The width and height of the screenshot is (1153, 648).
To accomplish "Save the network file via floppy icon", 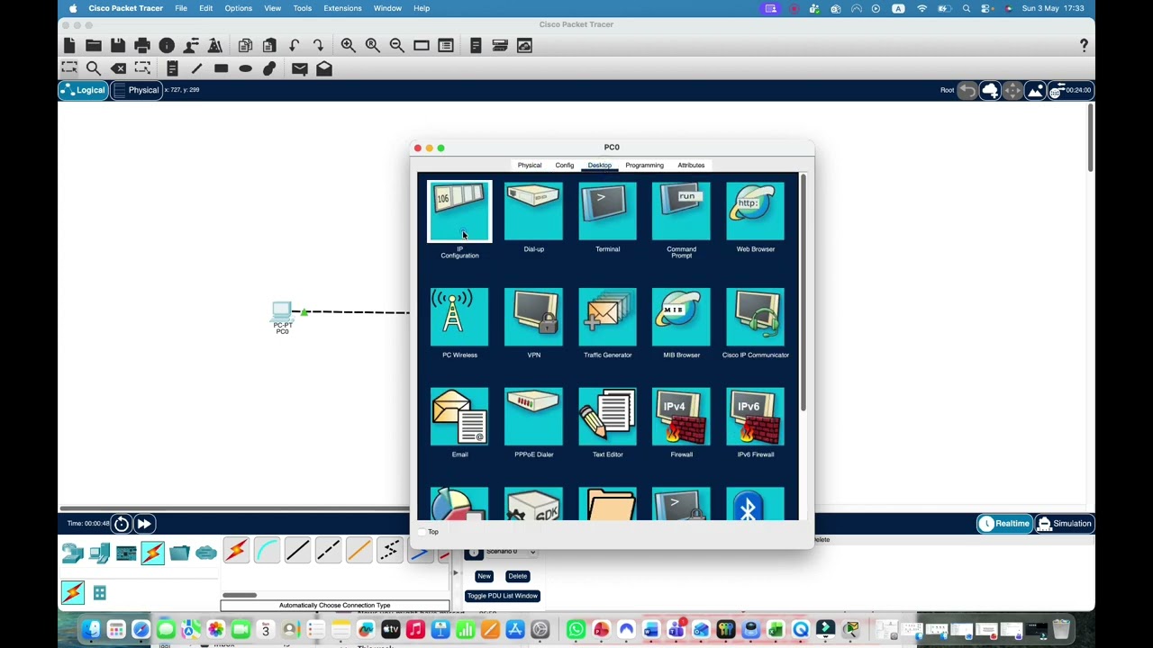I will click(x=118, y=45).
